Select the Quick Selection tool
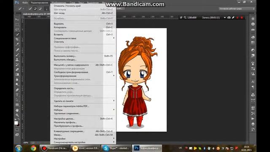270x152 pixels. tap(17, 35)
